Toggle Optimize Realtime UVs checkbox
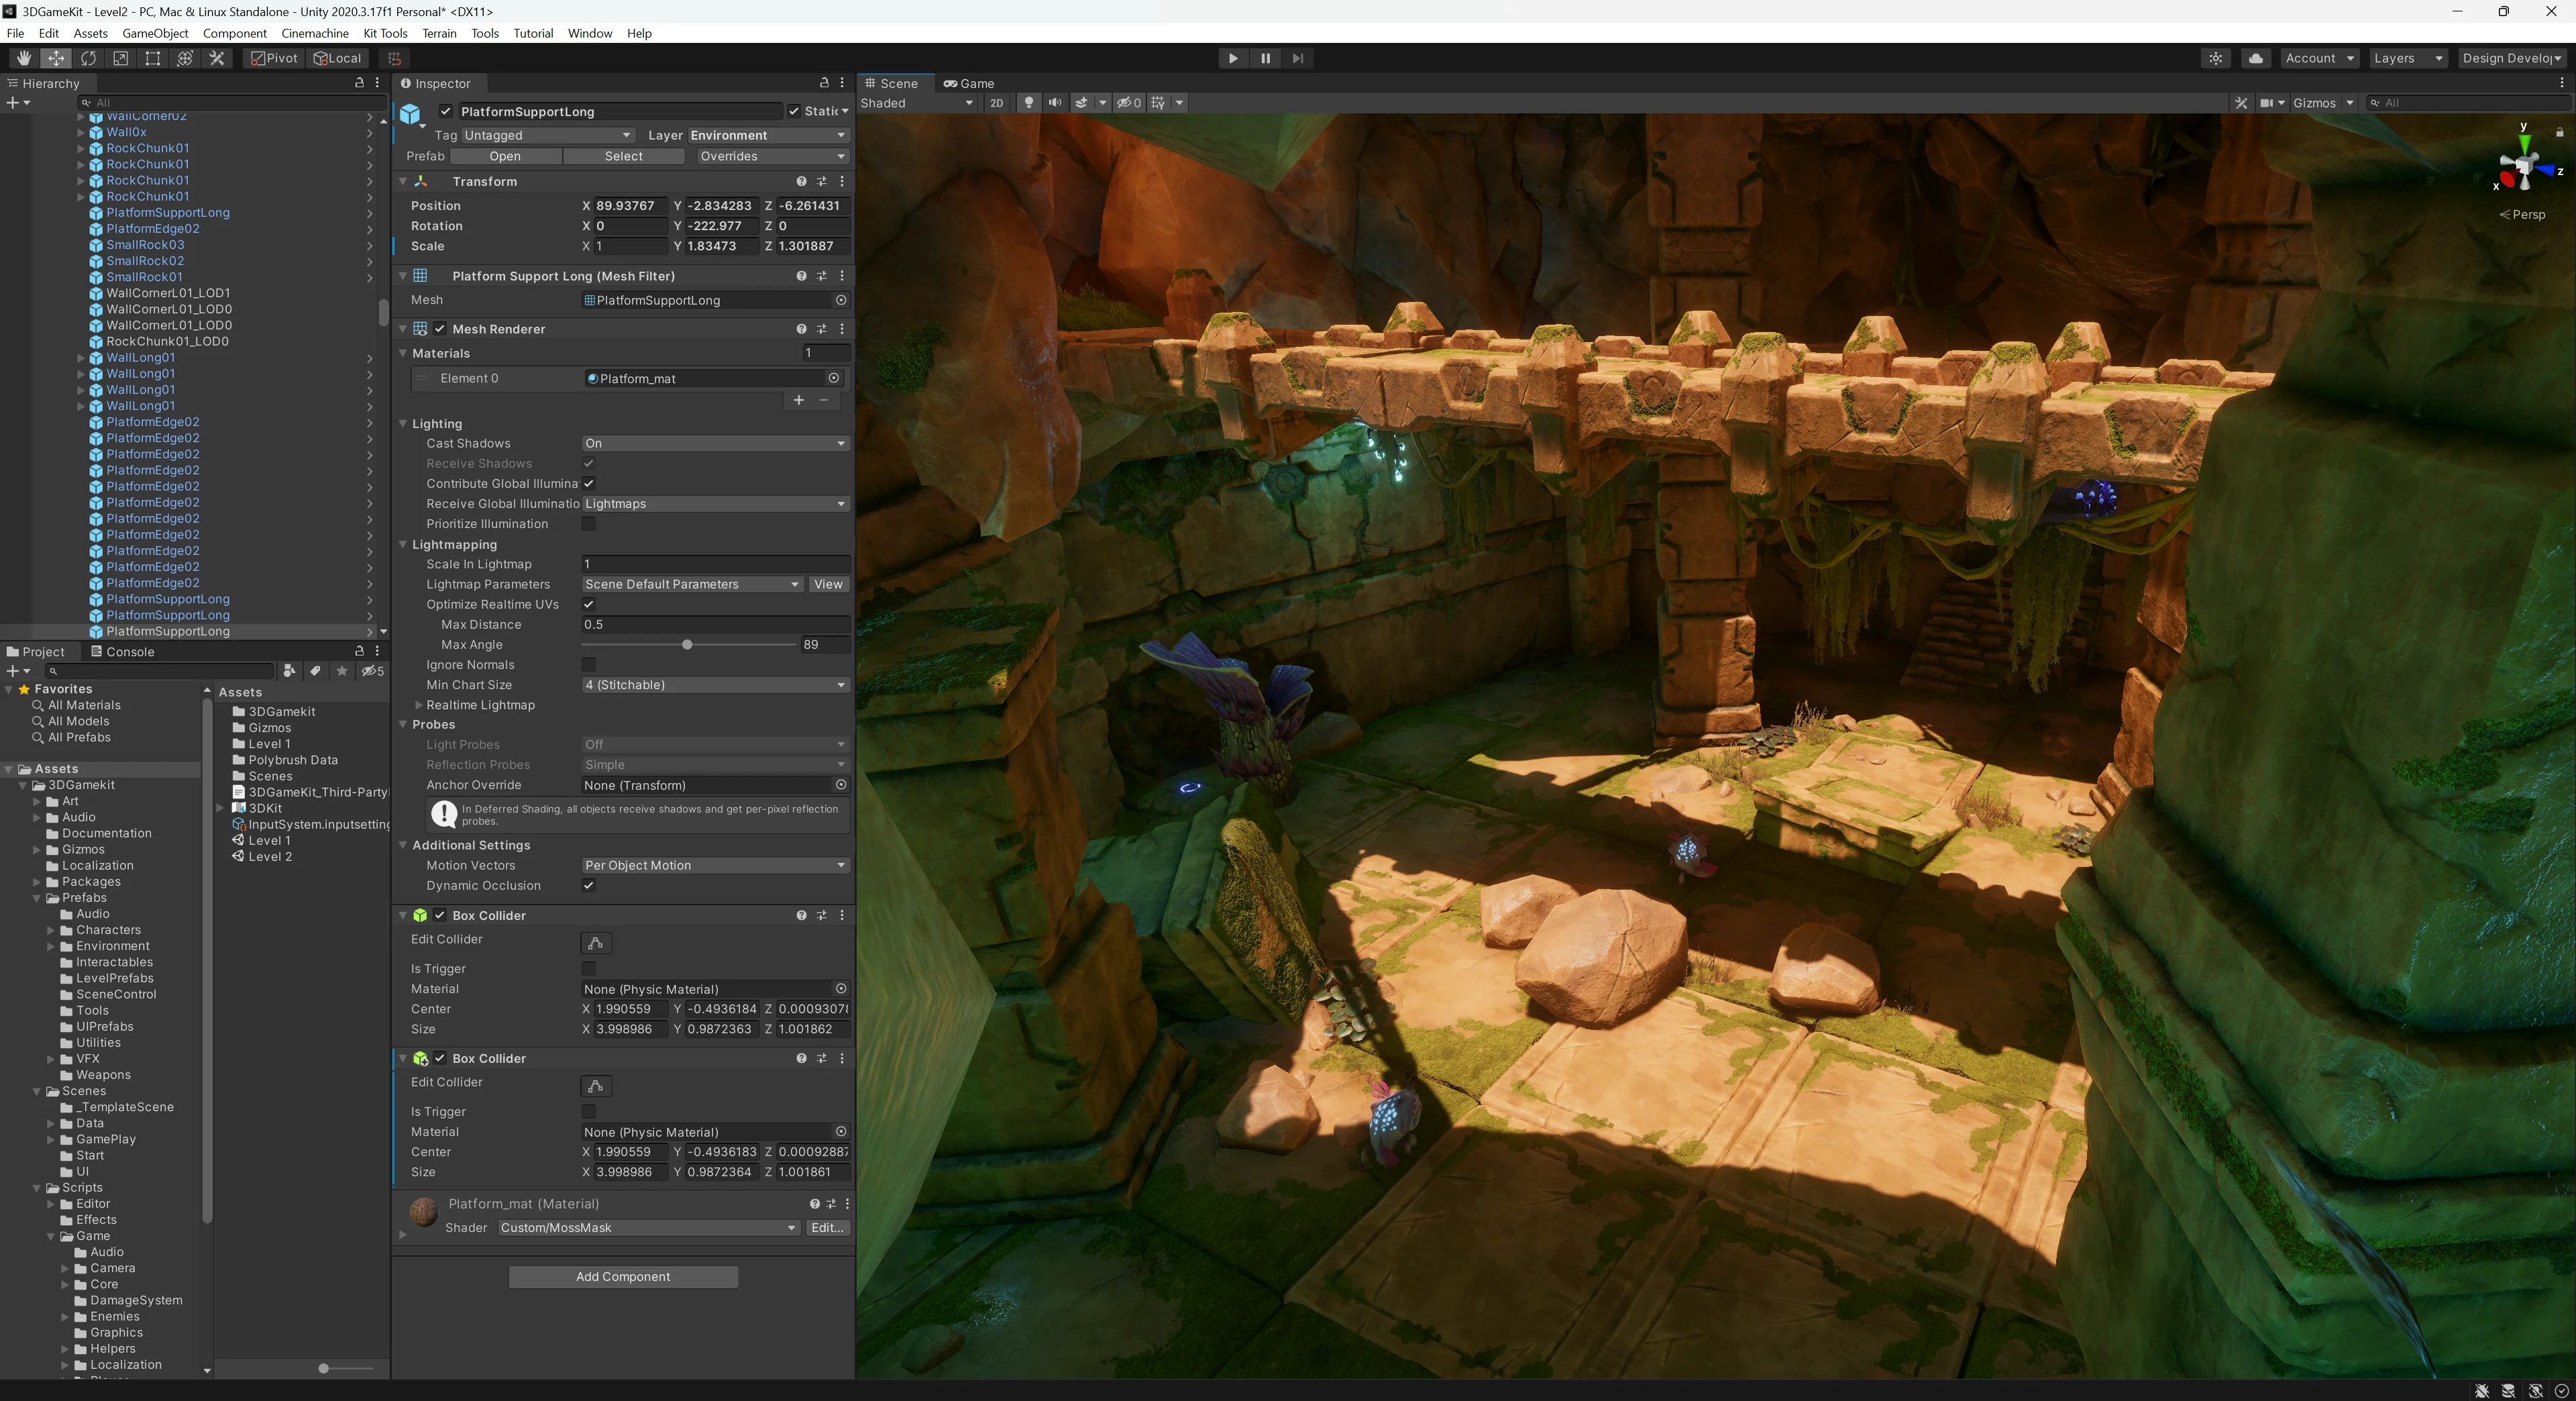 tap(588, 605)
